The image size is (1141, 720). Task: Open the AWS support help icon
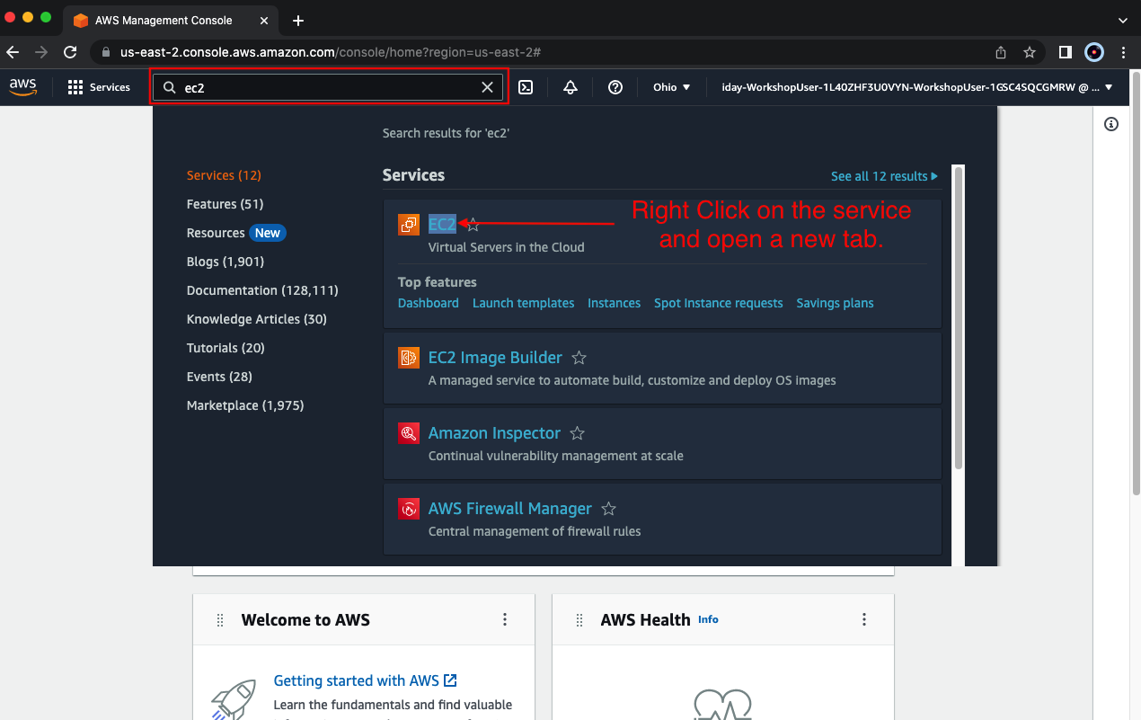tap(615, 87)
